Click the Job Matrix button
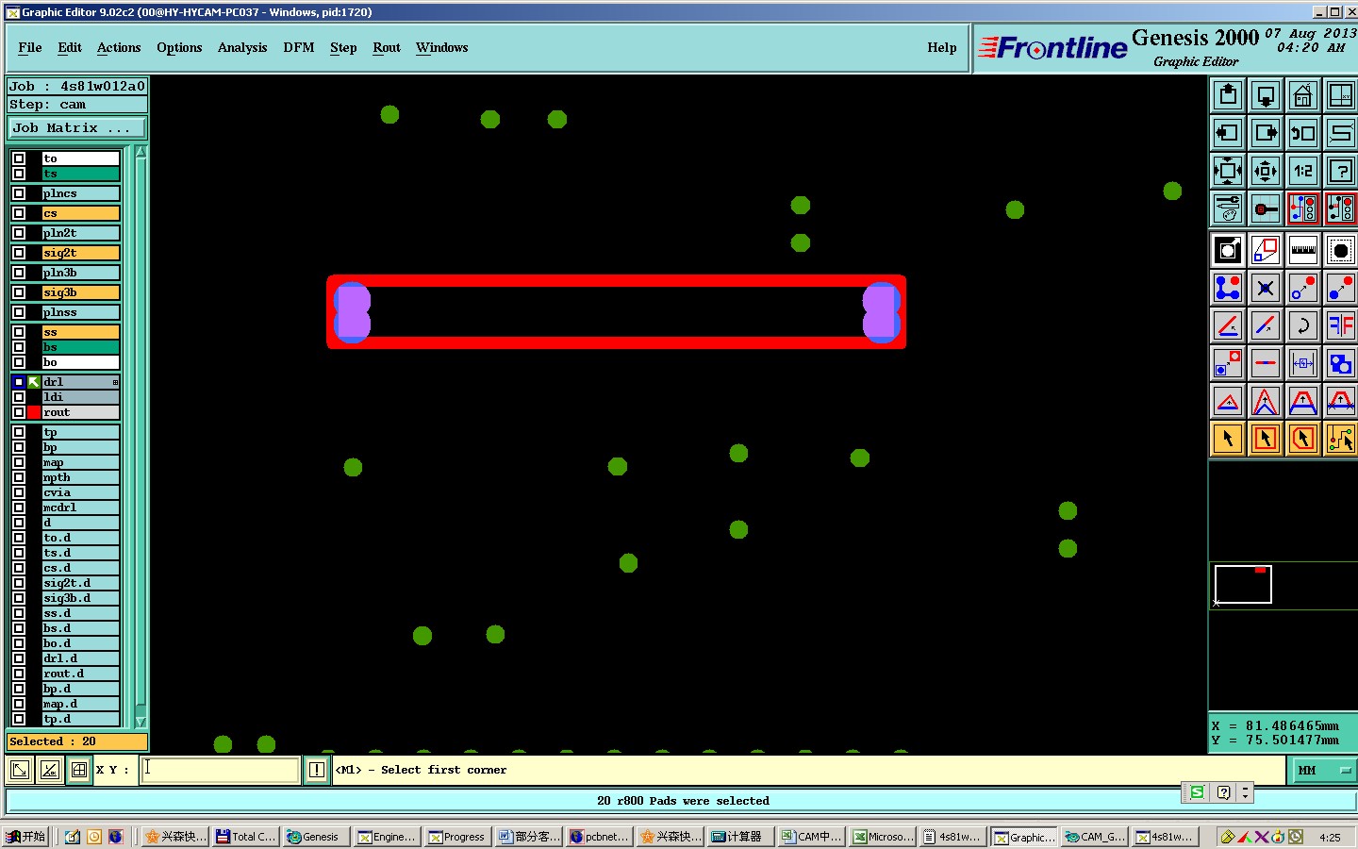Image resolution: width=1358 pixels, height=849 pixels. pyautogui.click(x=77, y=127)
